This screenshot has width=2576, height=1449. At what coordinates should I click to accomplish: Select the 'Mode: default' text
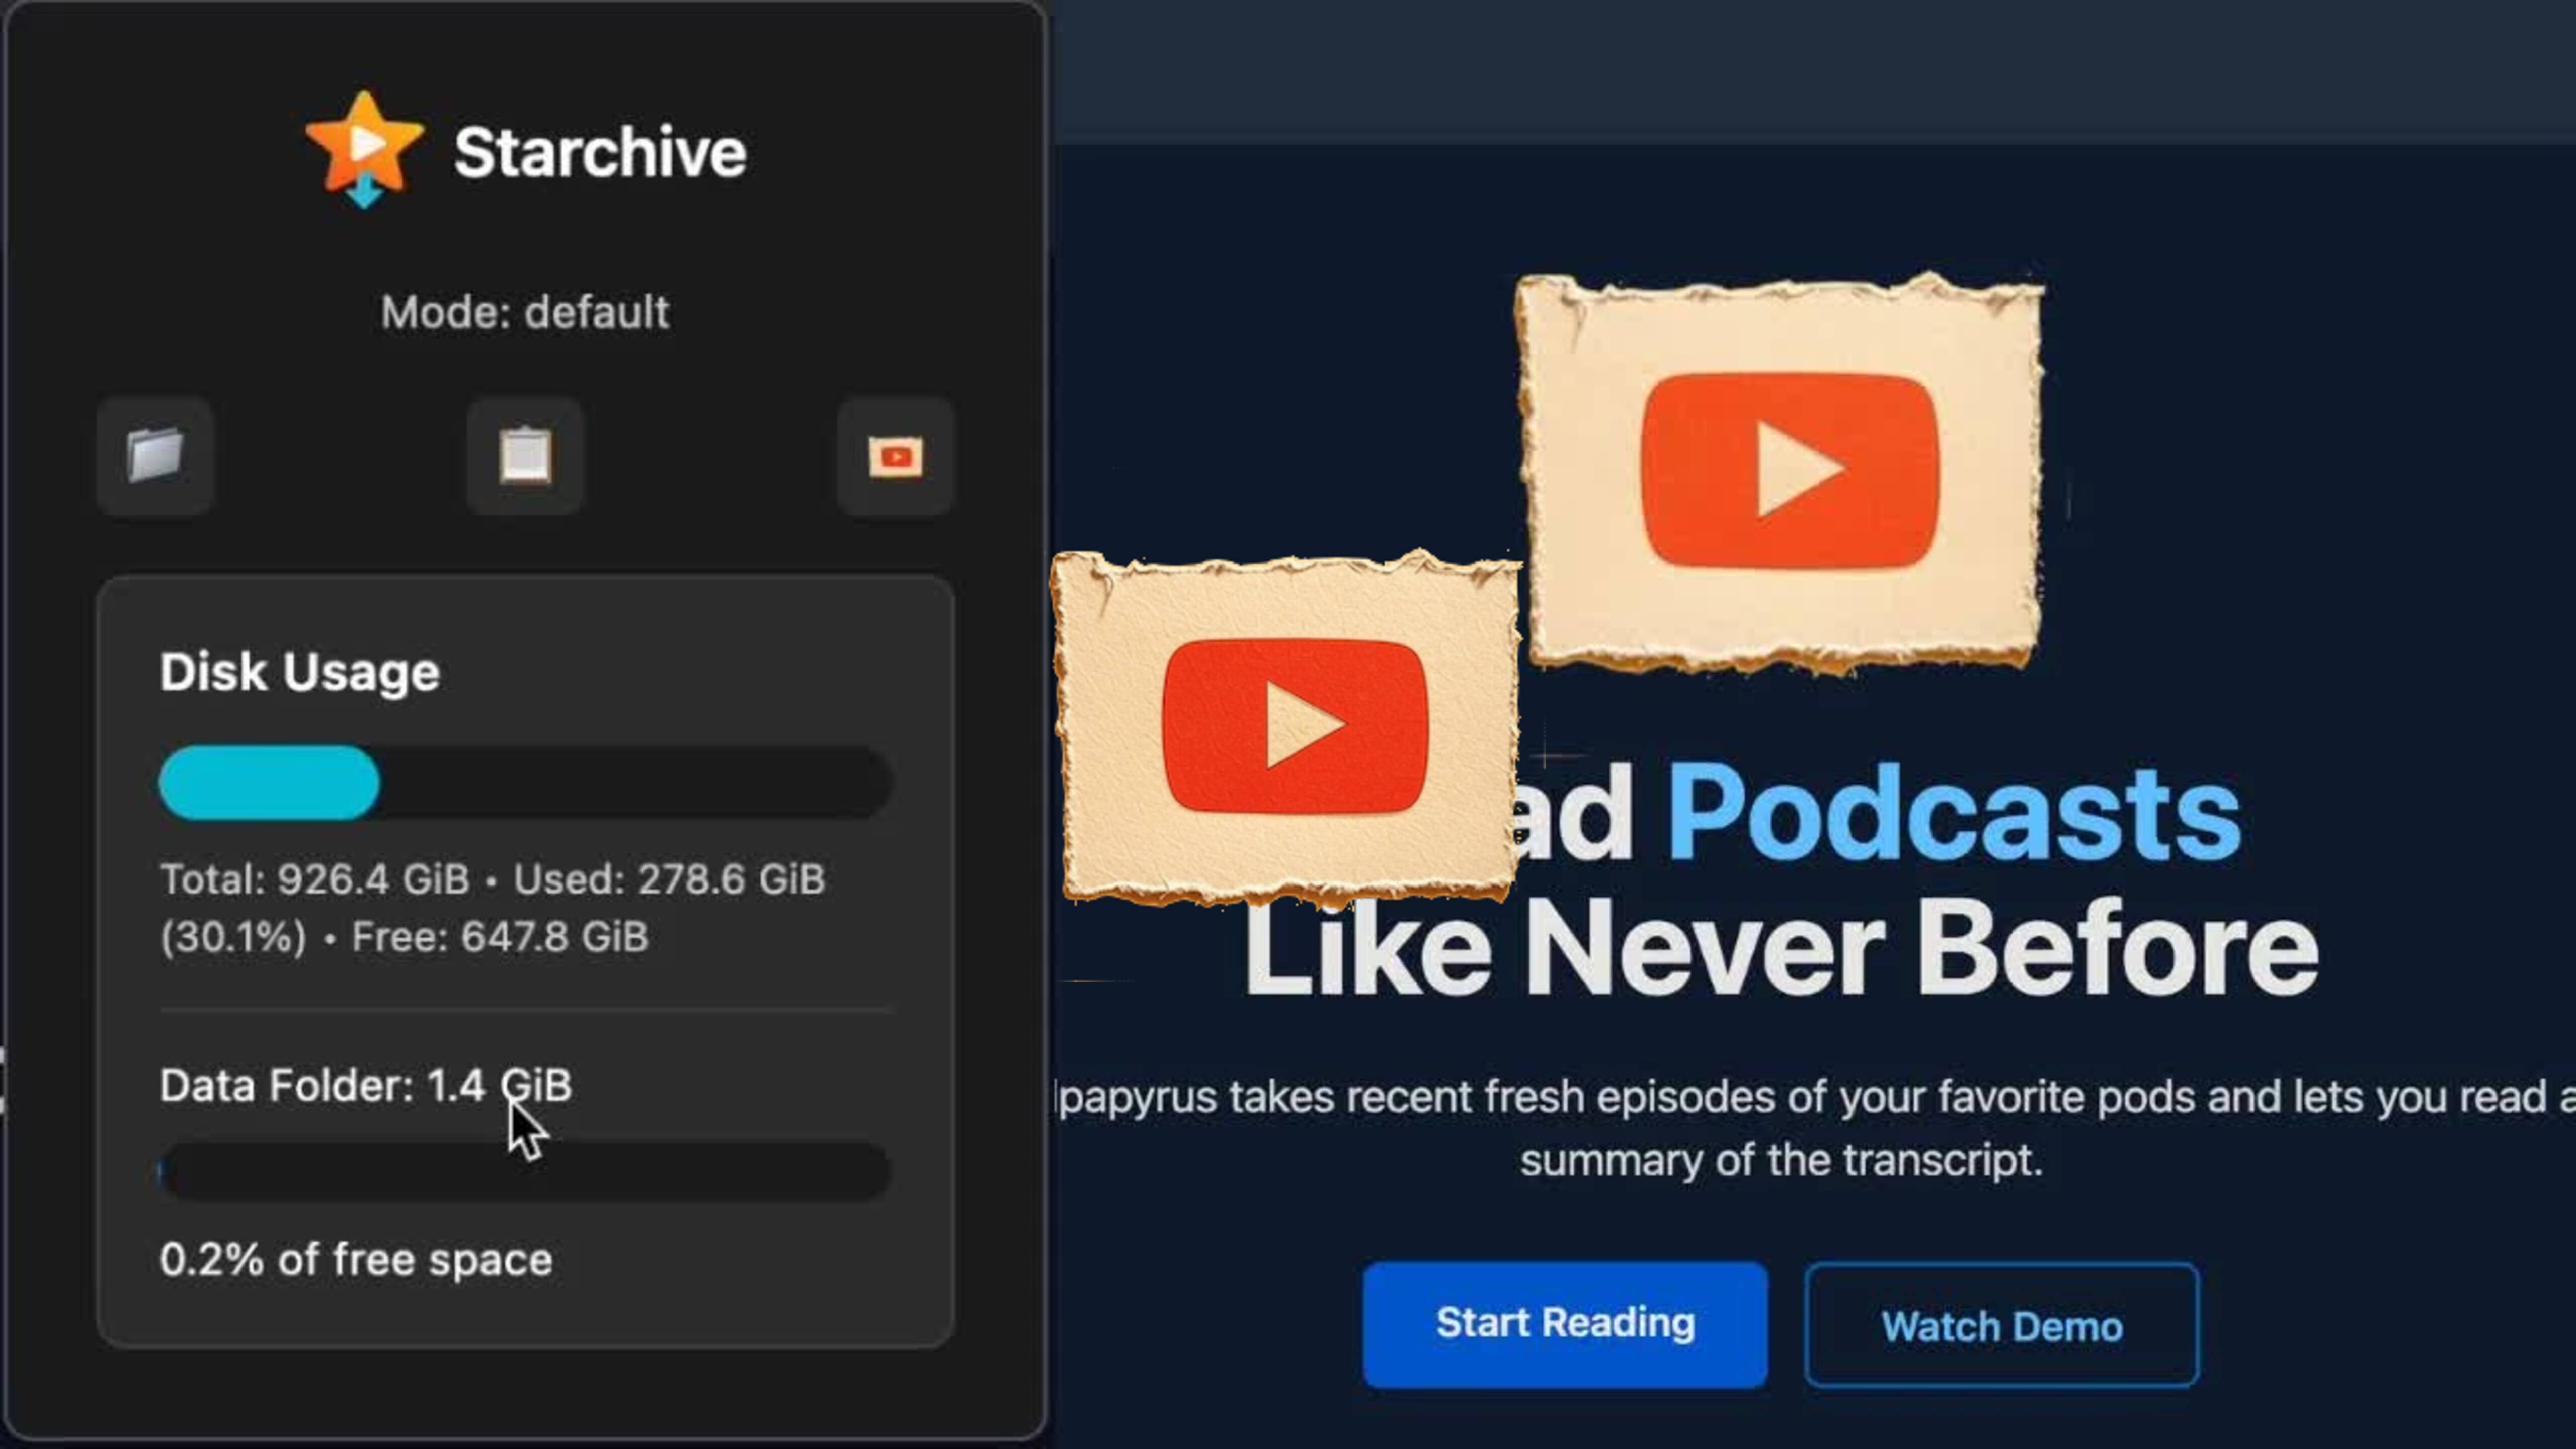click(x=525, y=312)
